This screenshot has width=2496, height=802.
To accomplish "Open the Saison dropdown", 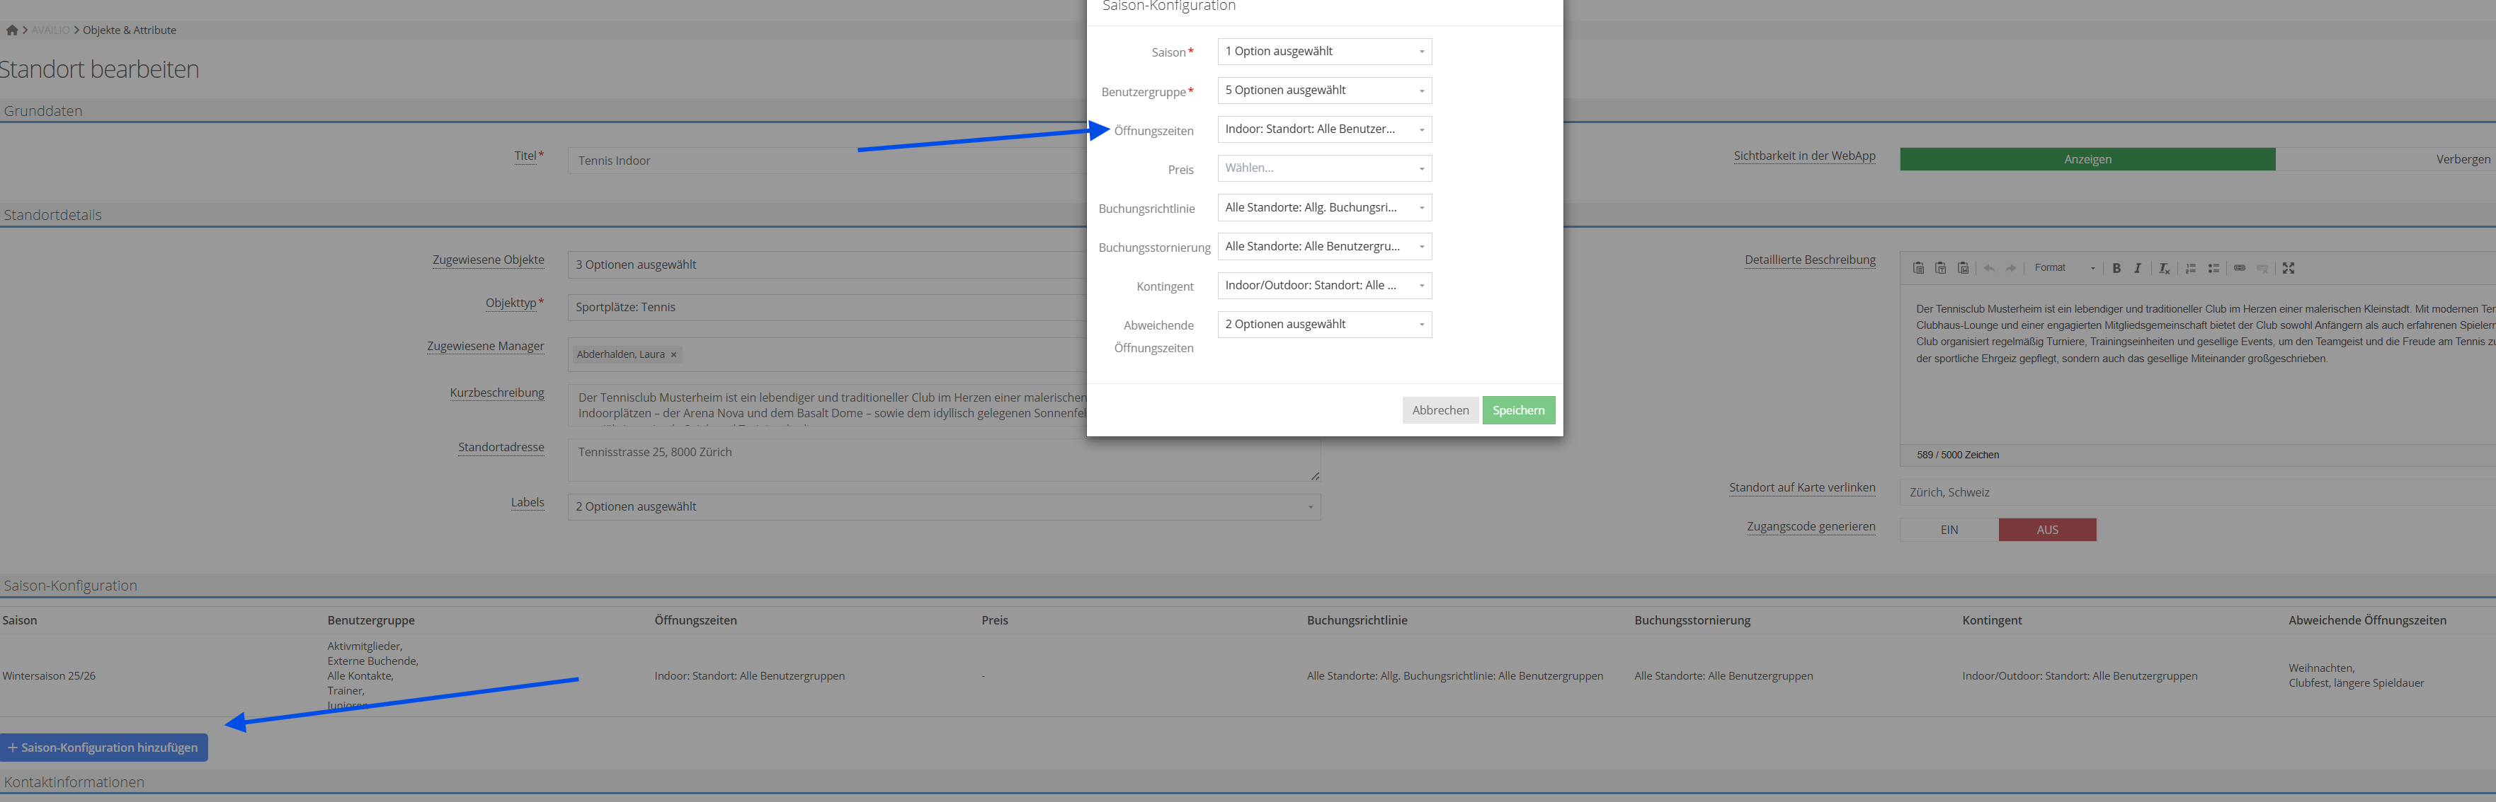I will 1323,51.
